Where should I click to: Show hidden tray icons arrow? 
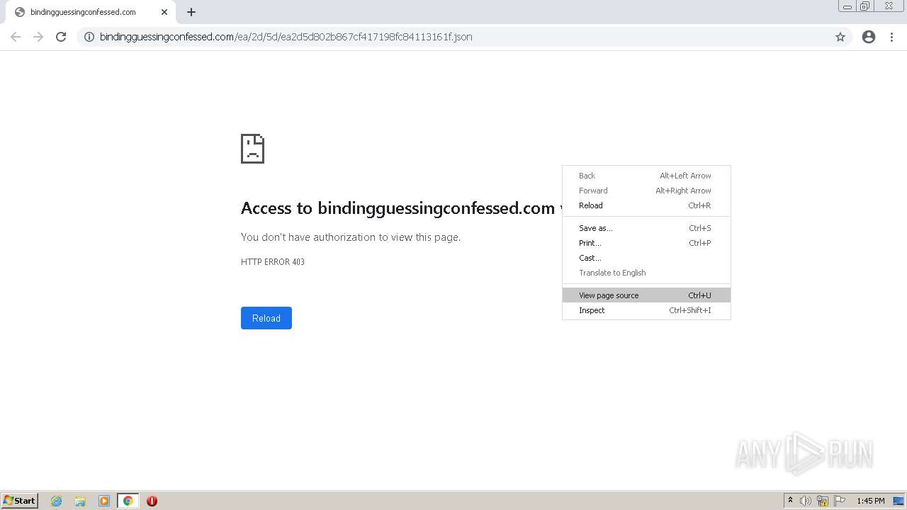click(x=790, y=501)
